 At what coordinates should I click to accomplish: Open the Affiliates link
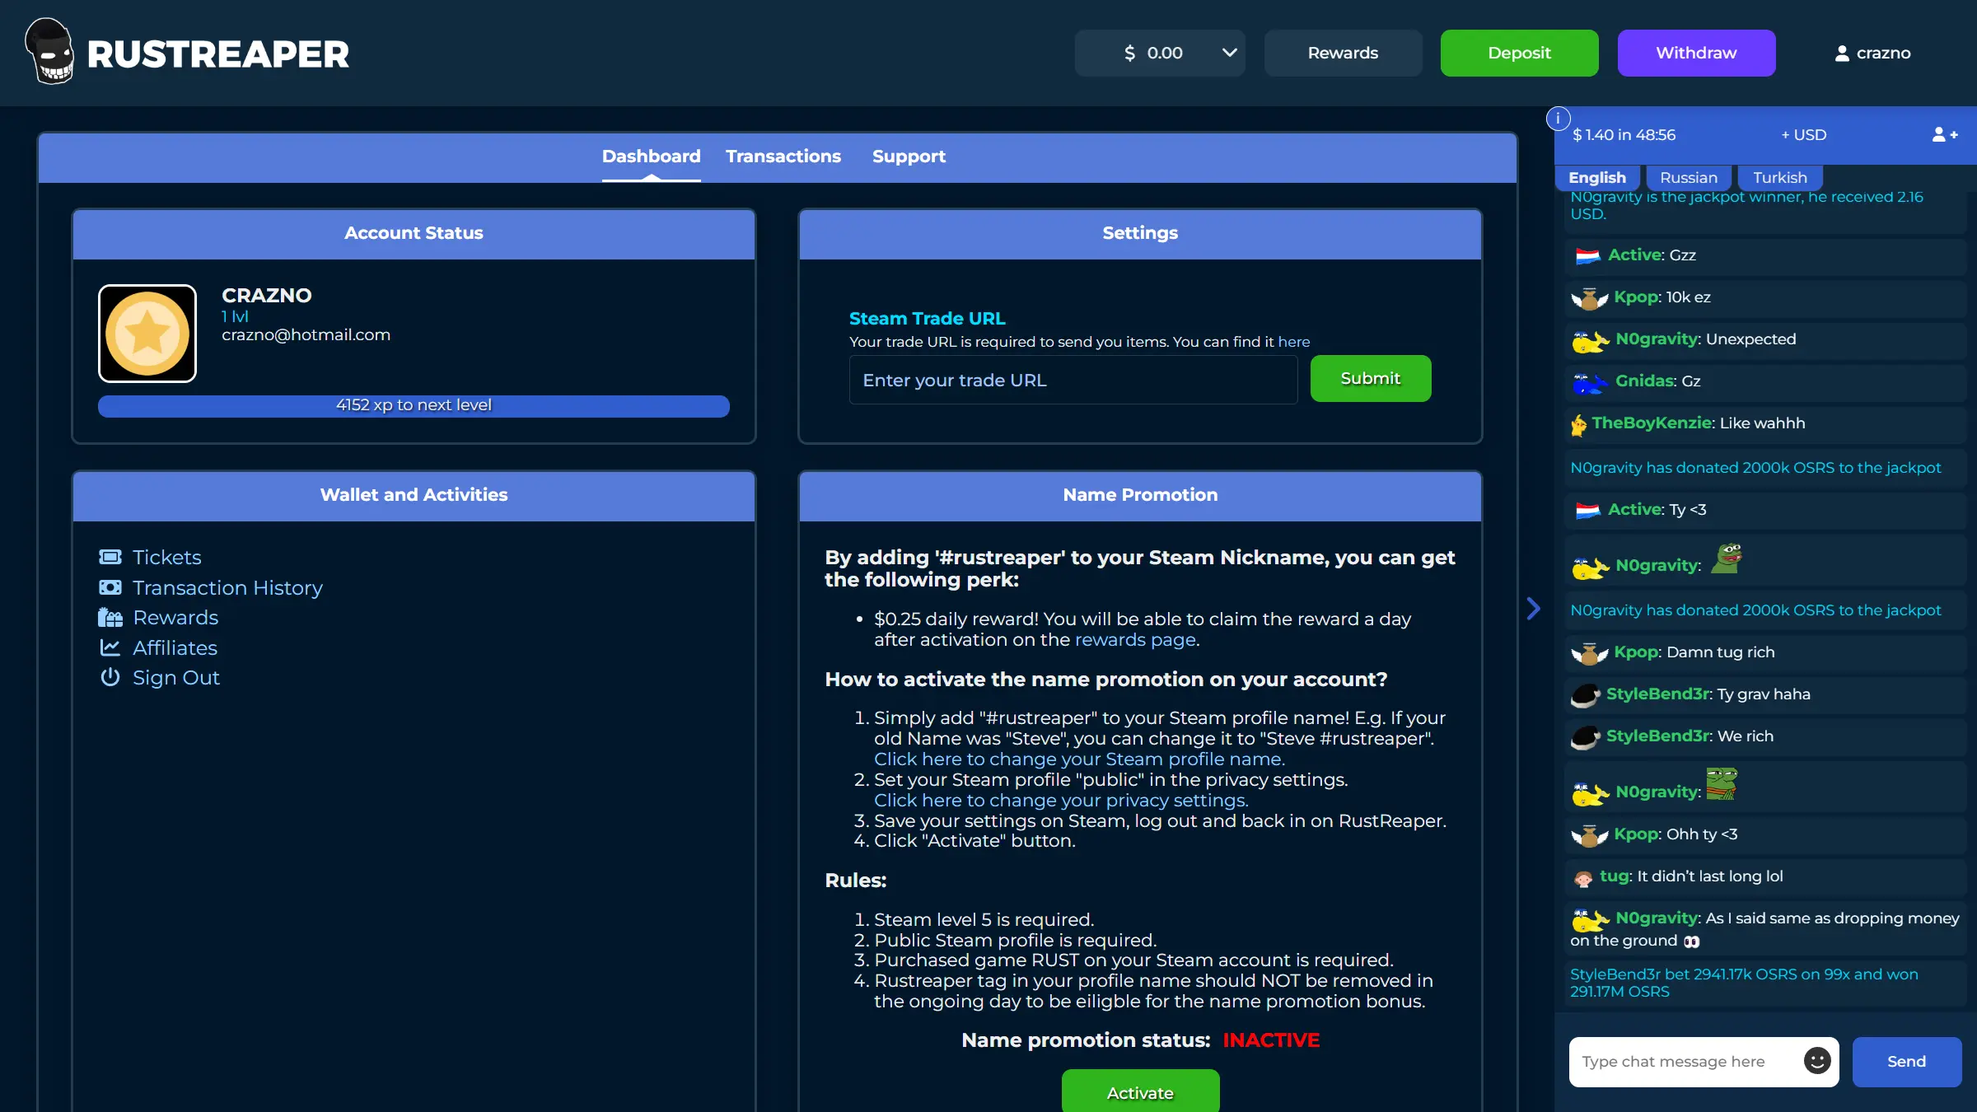175,648
